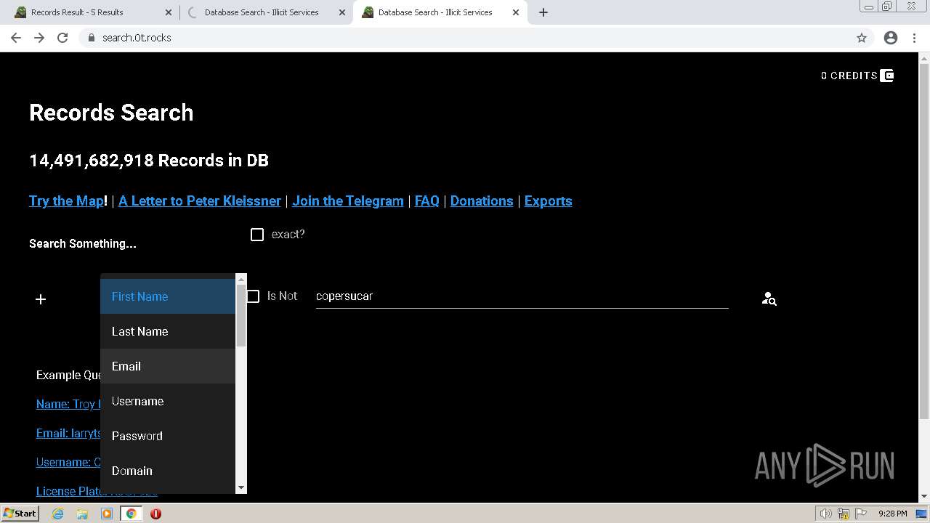
Task: Click the person search icon button
Action: click(x=769, y=299)
